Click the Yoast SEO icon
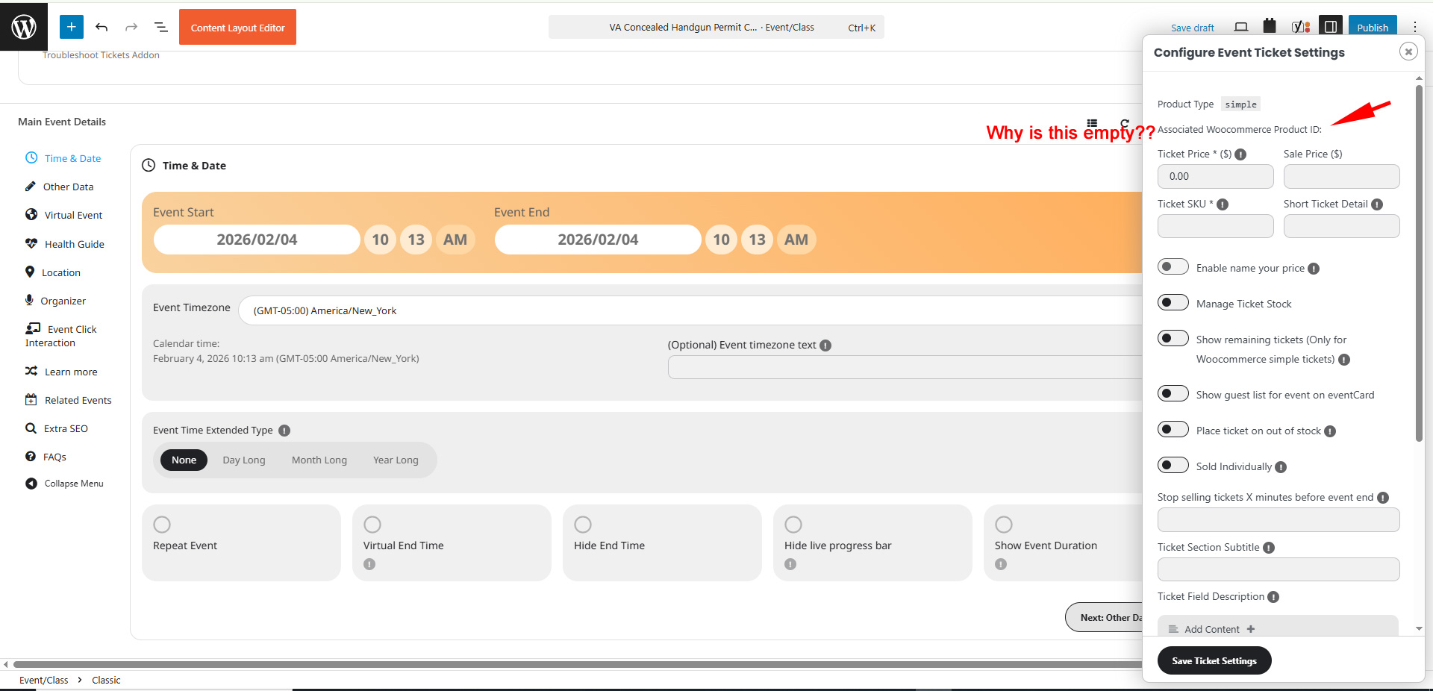 (1300, 27)
